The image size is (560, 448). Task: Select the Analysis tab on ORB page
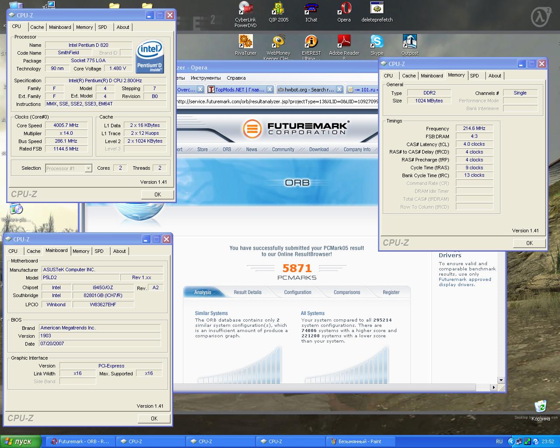coord(203,292)
